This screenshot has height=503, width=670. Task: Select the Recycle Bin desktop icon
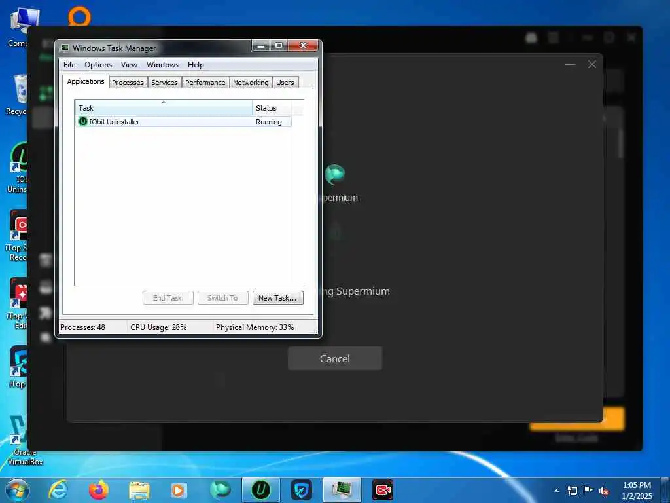pos(17,95)
